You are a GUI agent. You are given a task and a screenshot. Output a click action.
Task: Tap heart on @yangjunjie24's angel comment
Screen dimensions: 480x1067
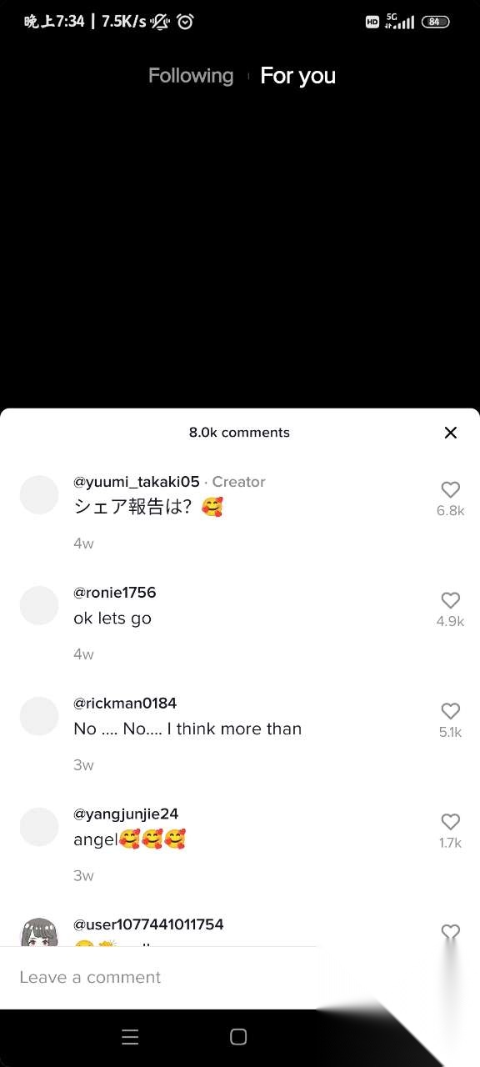(x=450, y=822)
